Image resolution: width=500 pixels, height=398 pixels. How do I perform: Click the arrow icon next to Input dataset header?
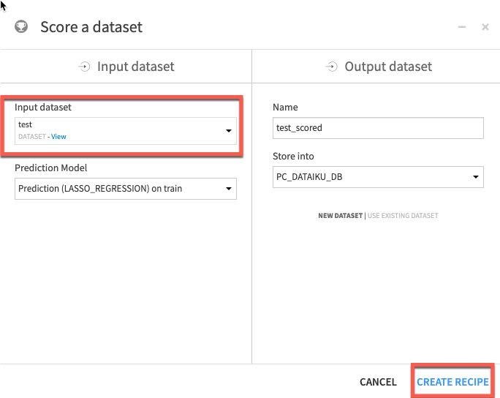85,67
